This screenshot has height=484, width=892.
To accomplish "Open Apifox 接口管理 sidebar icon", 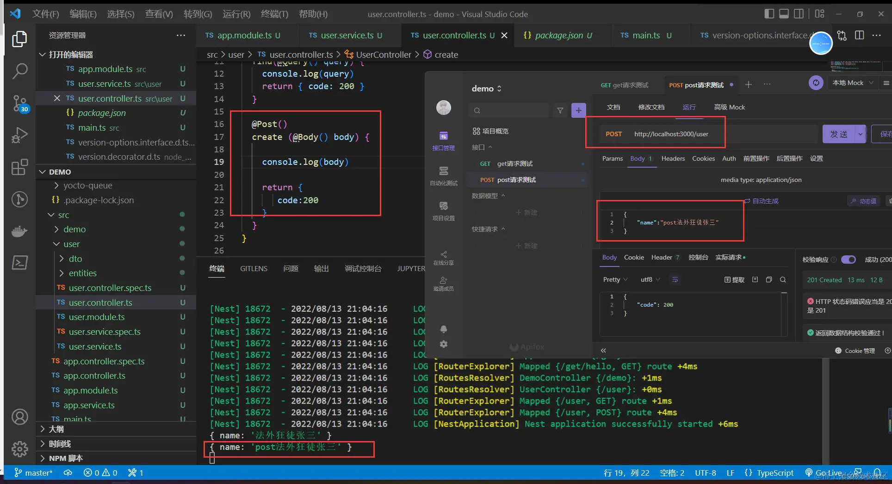I will (443, 140).
